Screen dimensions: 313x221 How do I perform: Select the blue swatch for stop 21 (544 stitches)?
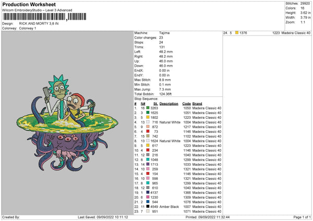click(x=148, y=202)
